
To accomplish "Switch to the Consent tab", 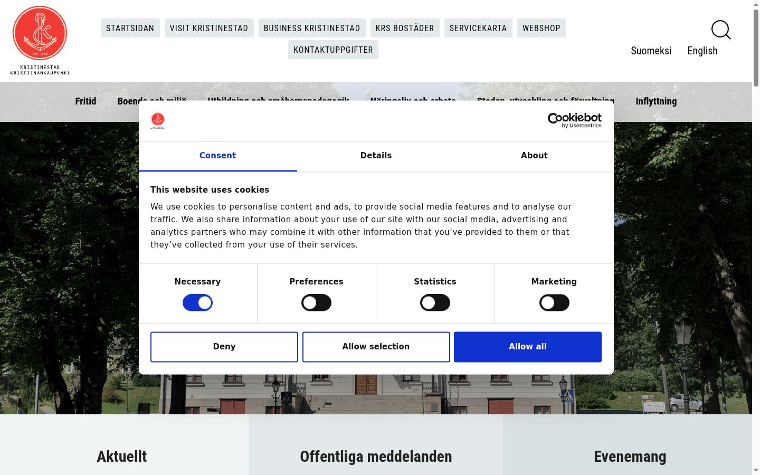I will click(x=217, y=156).
